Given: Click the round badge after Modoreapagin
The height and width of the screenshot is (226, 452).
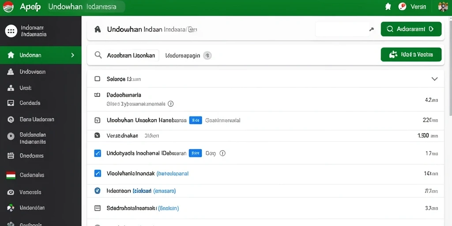Looking at the screenshot, I should coord(207,56).
